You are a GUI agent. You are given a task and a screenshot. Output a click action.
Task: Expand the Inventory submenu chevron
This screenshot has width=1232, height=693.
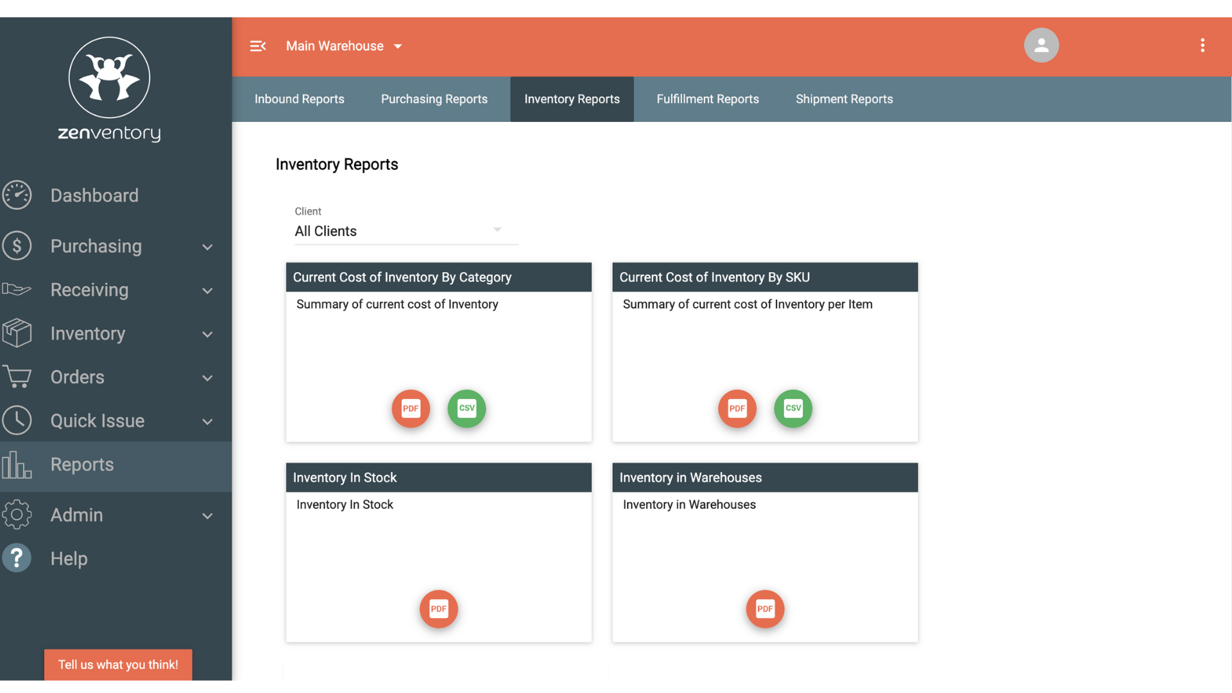(x=207, y=334)
